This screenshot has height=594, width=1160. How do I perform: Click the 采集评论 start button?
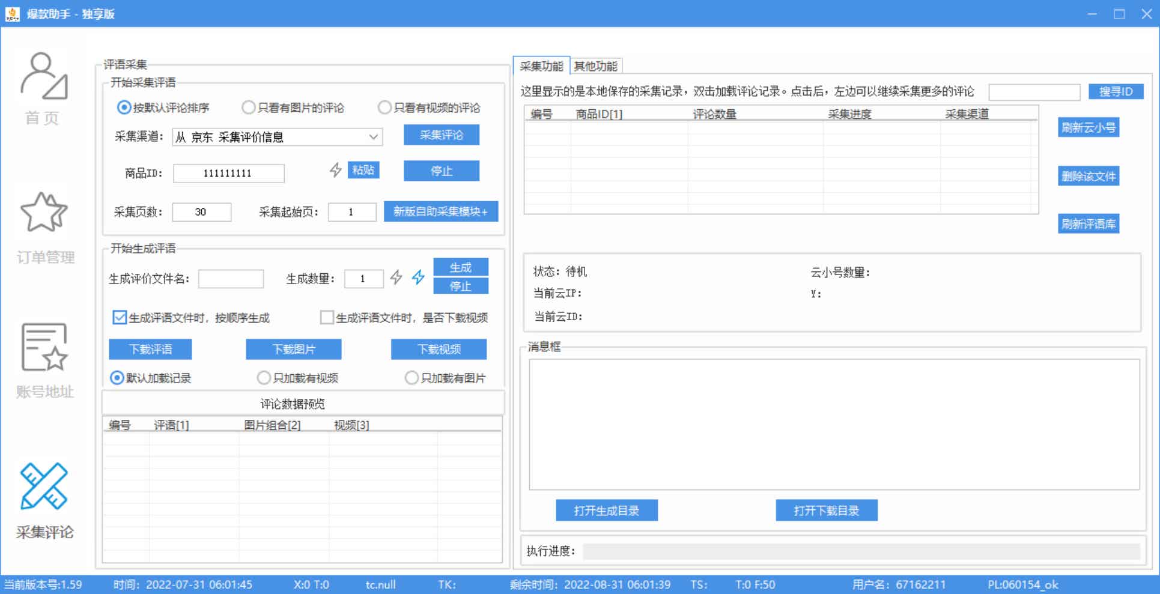pyautogui.click(x=441, y=135)
